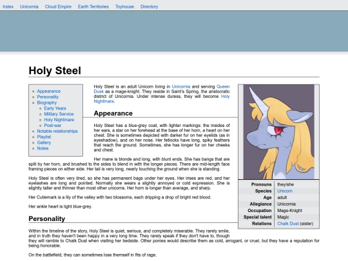Click the Appearance section heading
This screenshot has height=261, width=348.
(113, 113)
